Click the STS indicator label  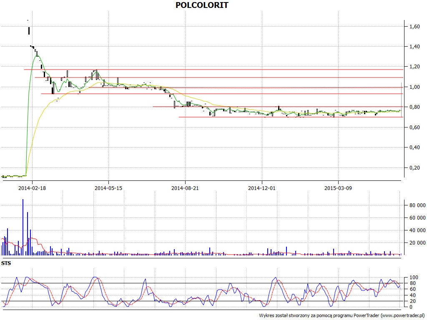[6, 263]
